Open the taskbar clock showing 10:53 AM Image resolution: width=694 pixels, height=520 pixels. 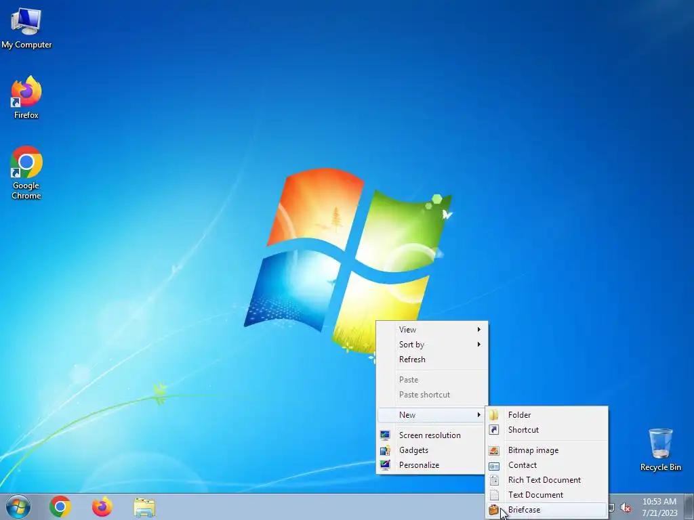(x=659, y=507)
